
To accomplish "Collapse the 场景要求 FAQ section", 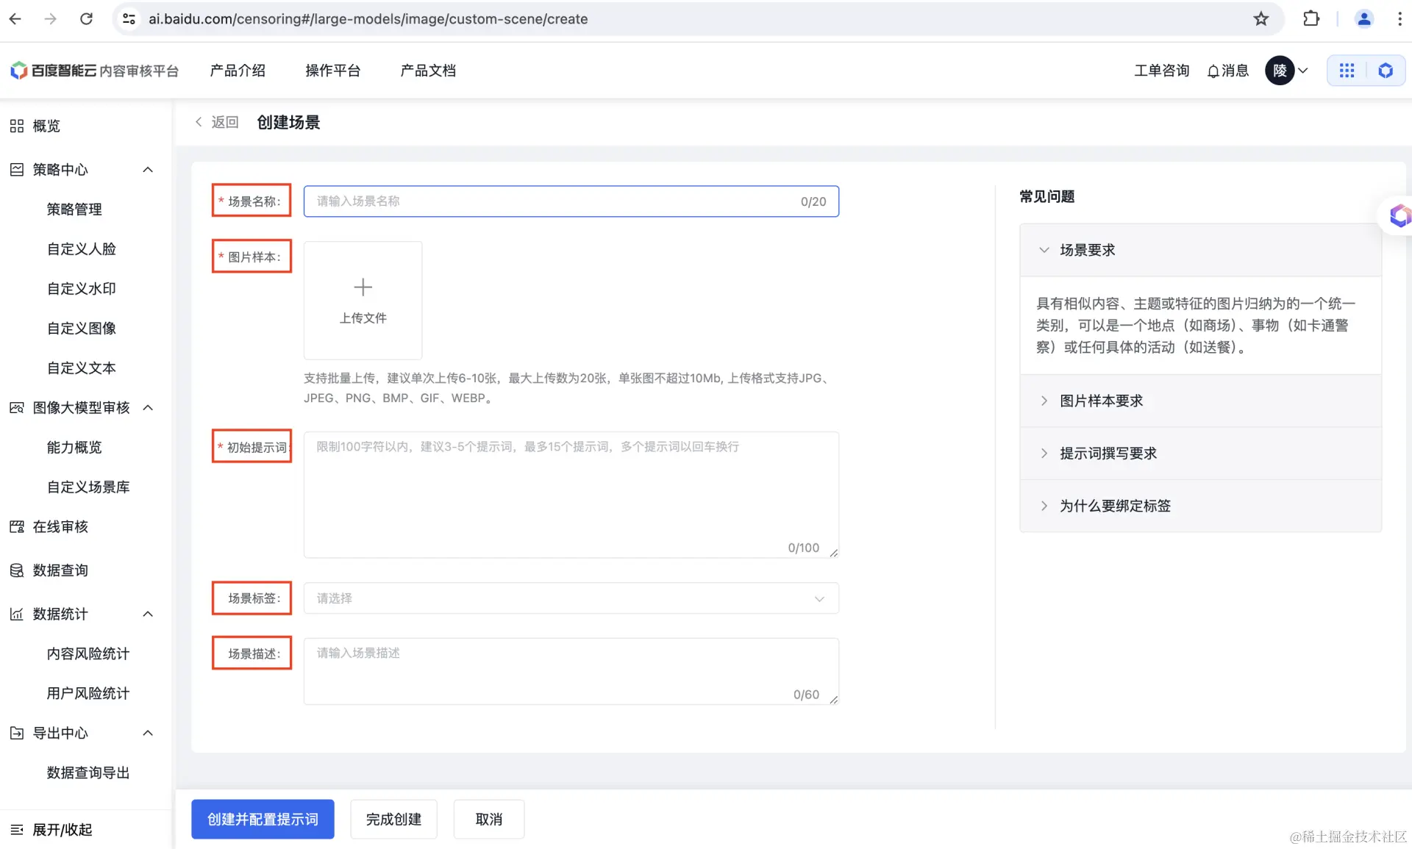I will coord(1087,251).
